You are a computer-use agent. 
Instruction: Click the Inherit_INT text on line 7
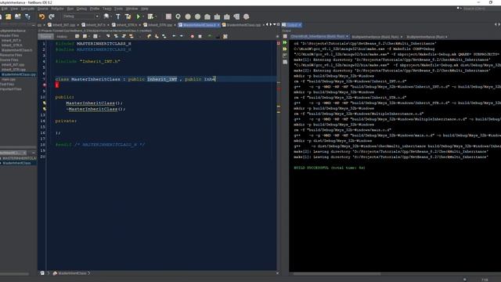tap(162, 79)
